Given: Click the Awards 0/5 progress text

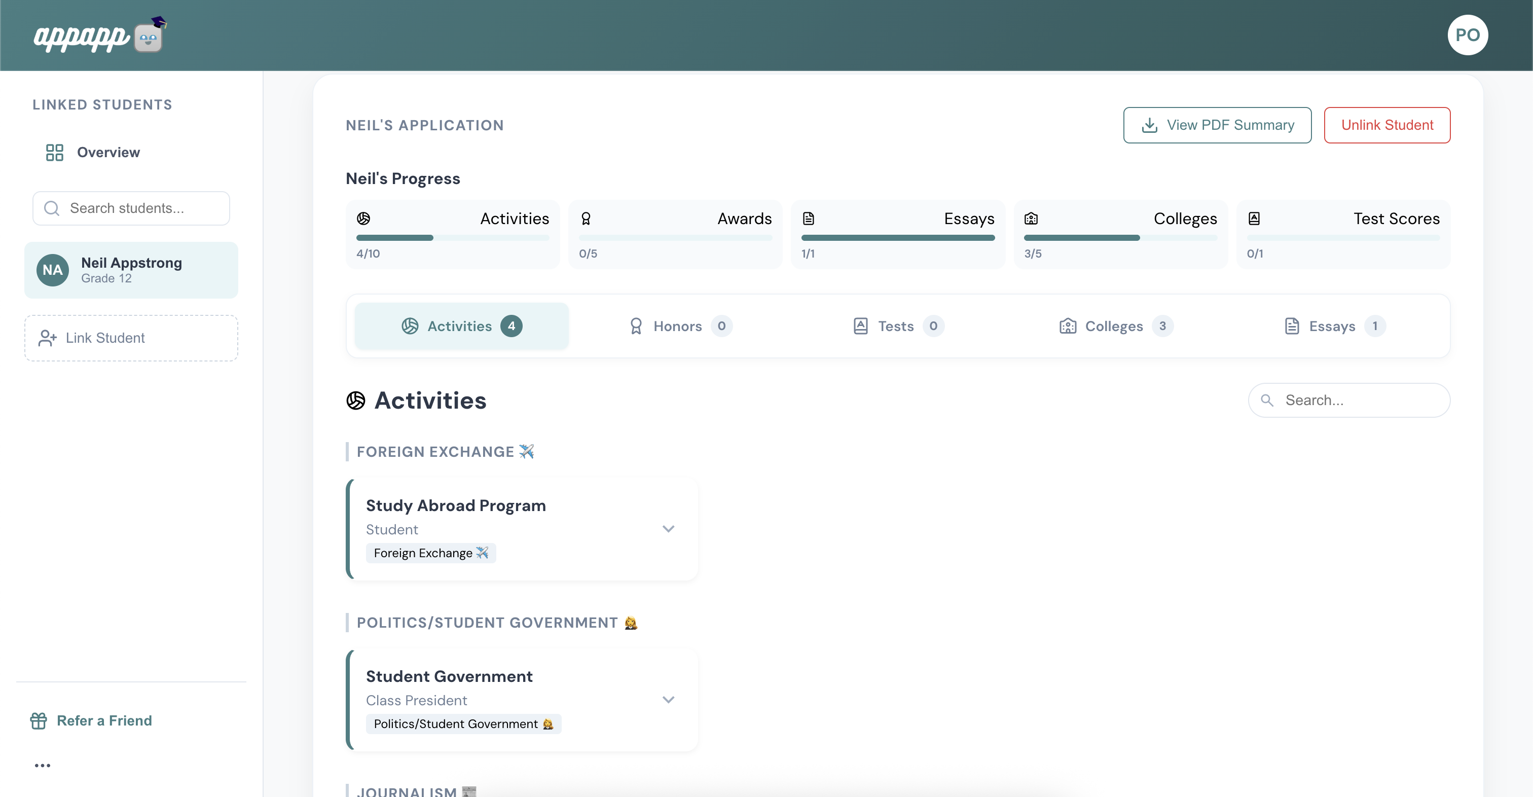Looking at the screenshot, I should tap(588, 253).
